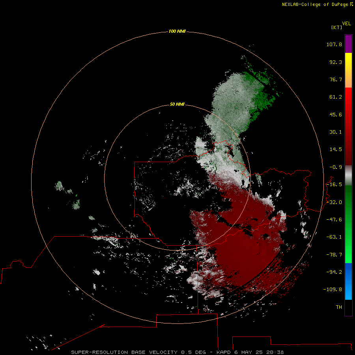The height and width of the screenshot is (355, 355).
Task: Click the 6 MAY 25 20:38 timestamp
Action: coord(259,352)
